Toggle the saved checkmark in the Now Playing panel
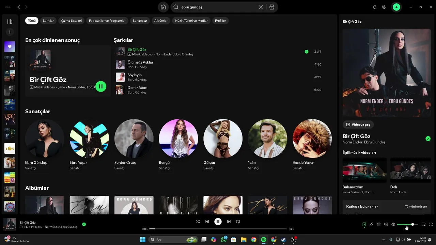This screenshot has height=245, width=436. coord(428,138)
